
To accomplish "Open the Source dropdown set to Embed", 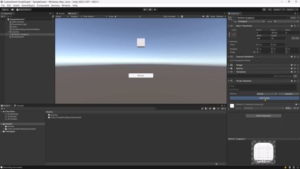I will (267, 94).
